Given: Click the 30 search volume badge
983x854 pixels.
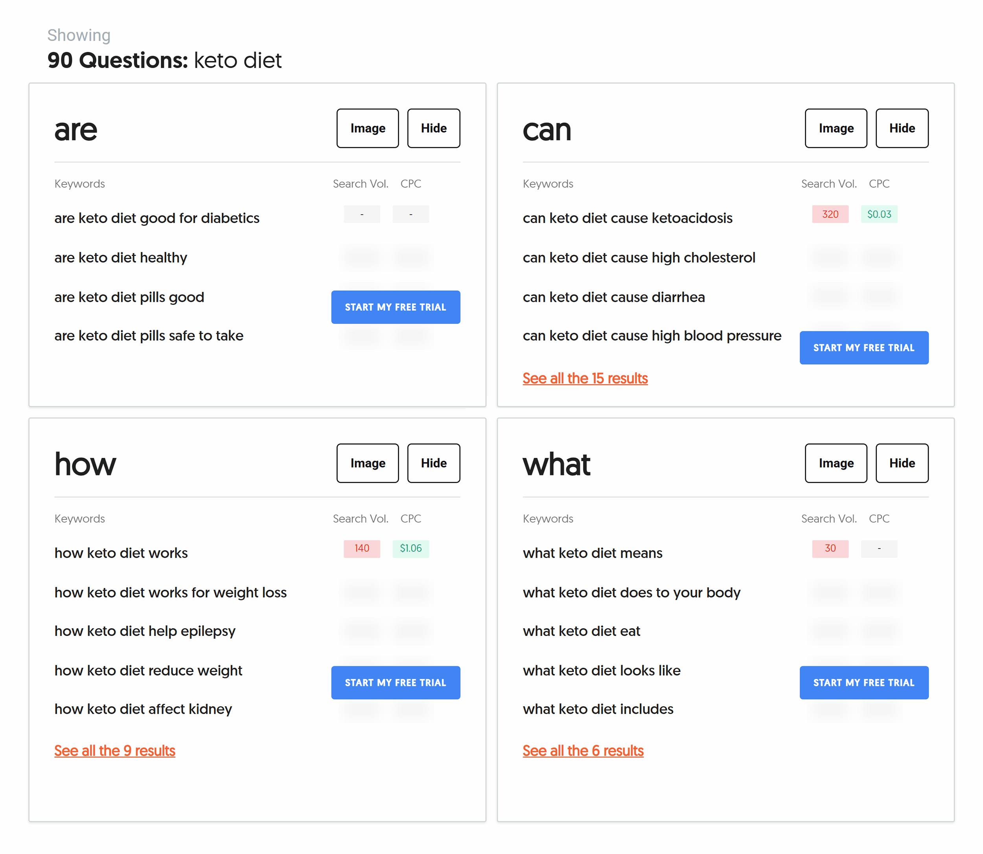Looking at the screenshot, I should (x=830, y=549).
